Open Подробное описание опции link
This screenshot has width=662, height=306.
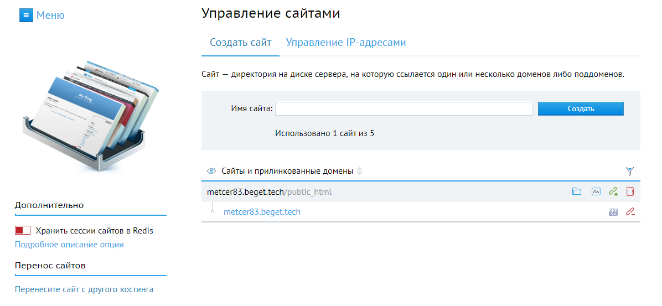click(69, 245)
